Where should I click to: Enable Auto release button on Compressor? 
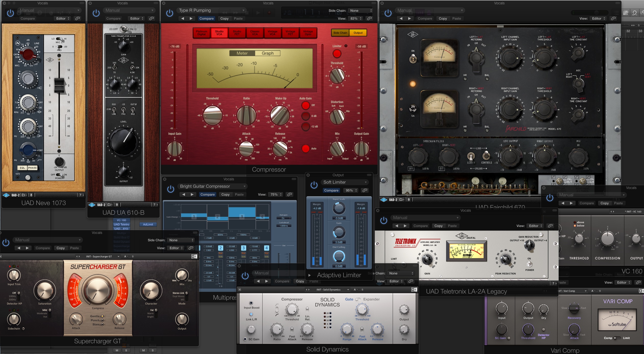[x=305, y=148]
